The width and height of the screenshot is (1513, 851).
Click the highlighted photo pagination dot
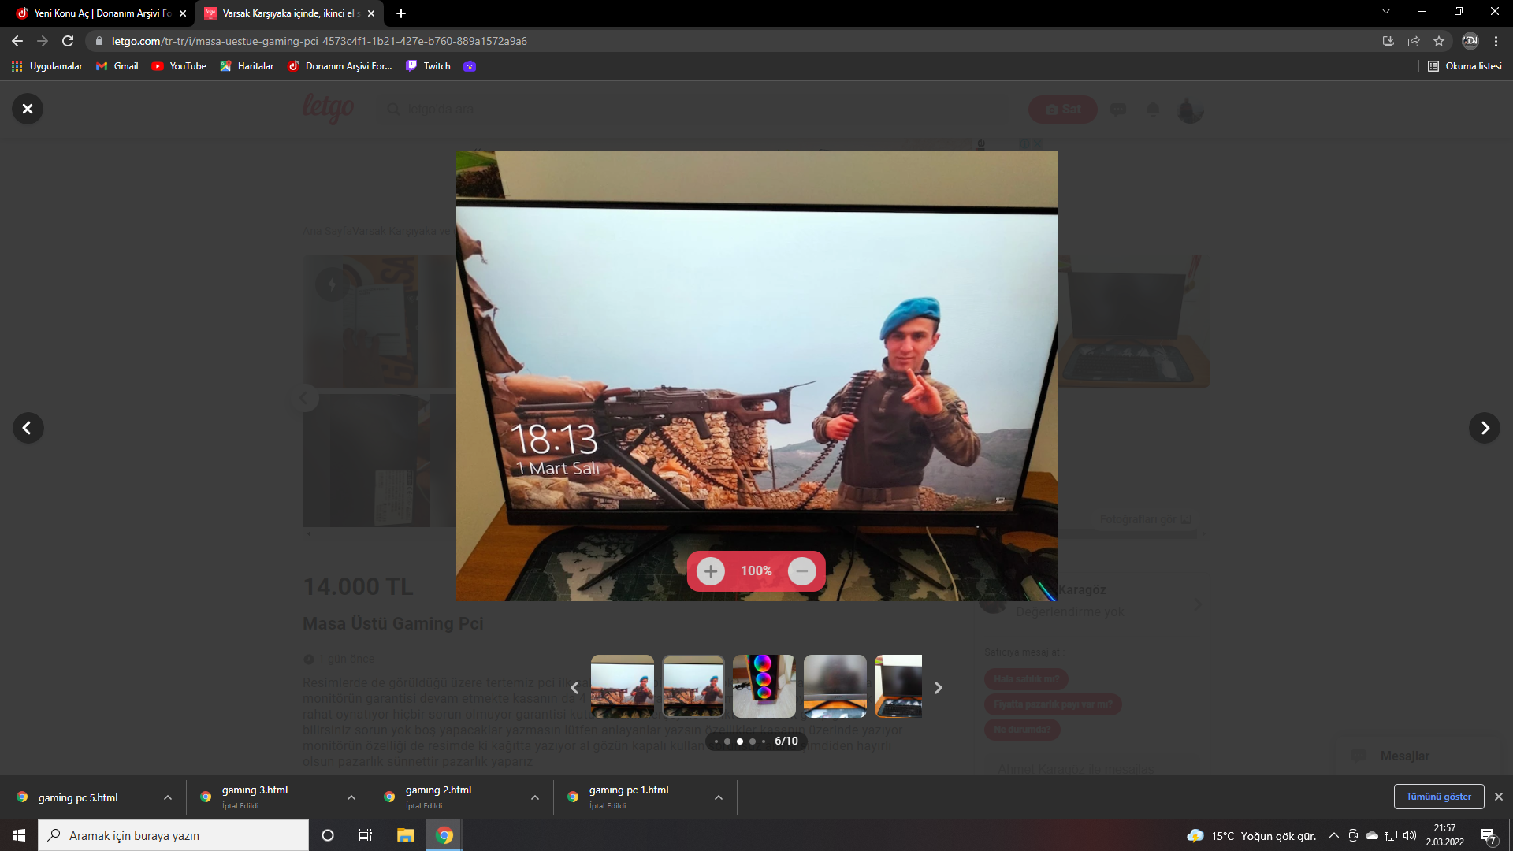[x=740, y=741]
